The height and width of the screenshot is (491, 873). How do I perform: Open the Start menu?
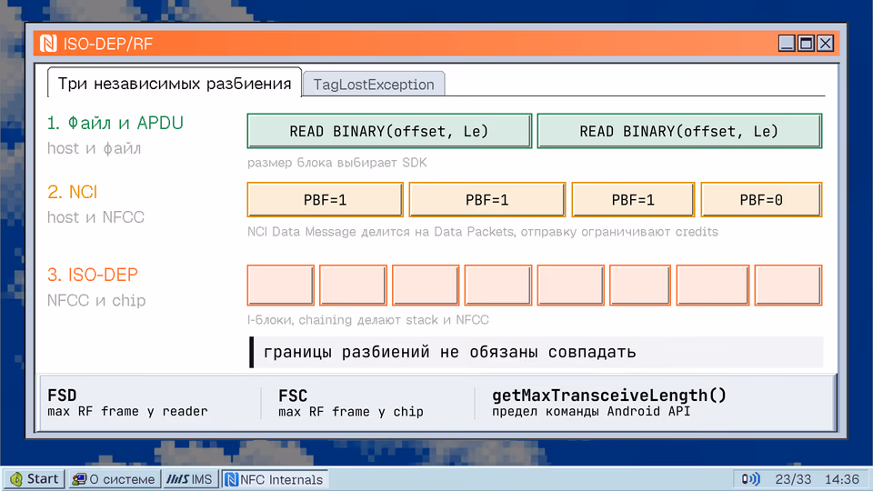click(x=35, y=479)
